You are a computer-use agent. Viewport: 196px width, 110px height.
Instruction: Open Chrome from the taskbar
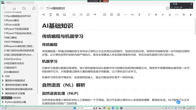(x=104, y=108)
